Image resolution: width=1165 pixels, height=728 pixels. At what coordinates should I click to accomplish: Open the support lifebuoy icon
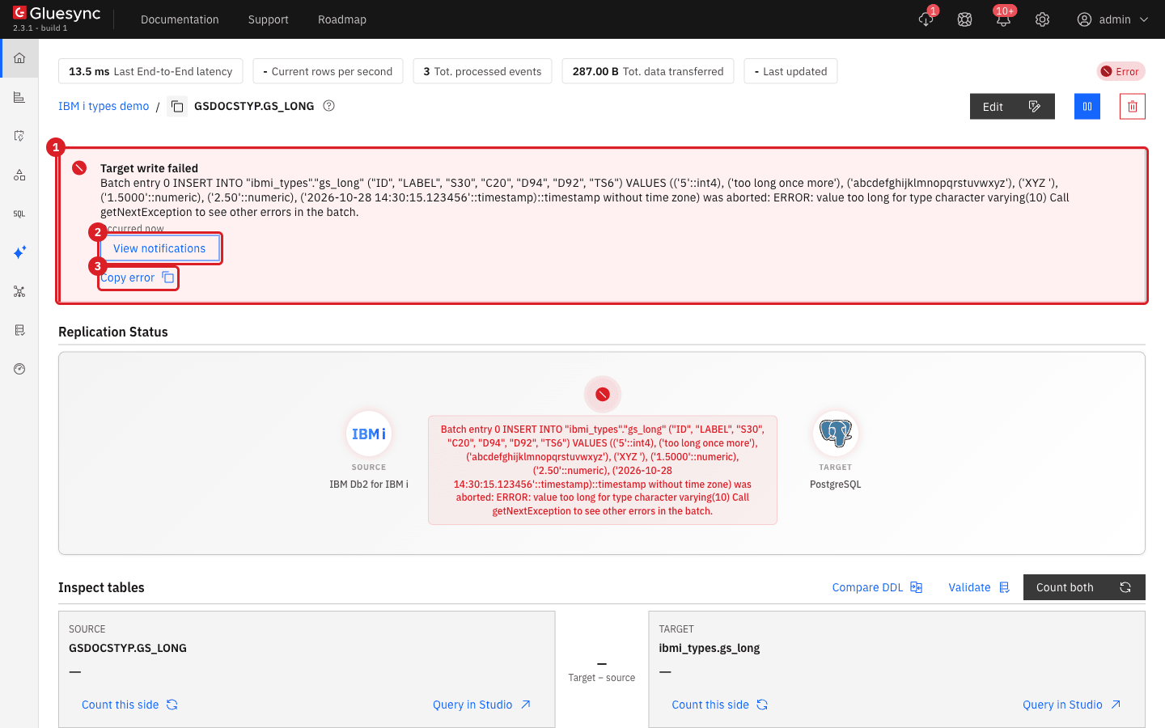pyautogui.click(x=964, y=19)
